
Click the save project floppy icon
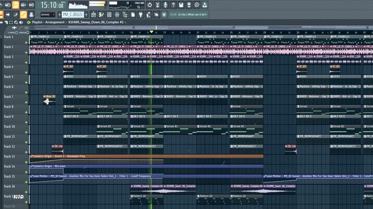(181, 5)
